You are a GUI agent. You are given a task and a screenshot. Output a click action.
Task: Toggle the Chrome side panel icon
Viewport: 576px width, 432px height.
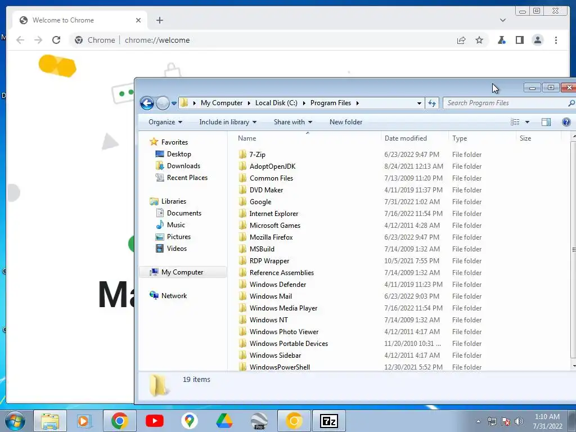click(x=519, y=40)
